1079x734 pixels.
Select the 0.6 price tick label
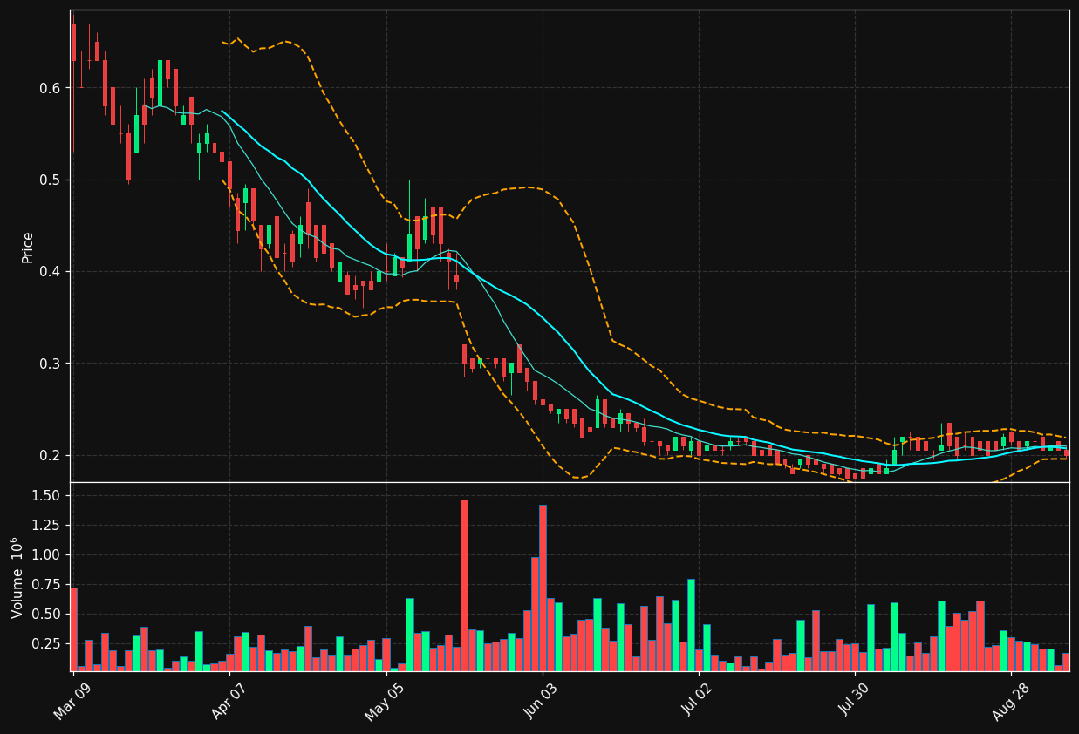(x=49, y=88)
